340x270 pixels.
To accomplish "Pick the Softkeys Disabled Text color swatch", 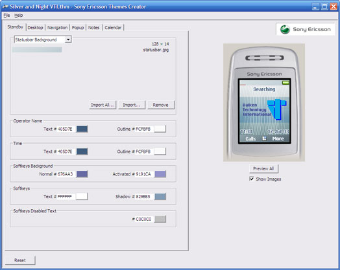I will point(160,219).
